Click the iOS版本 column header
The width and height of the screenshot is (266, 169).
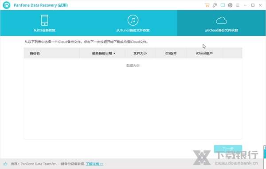click(x=171, y=54)
